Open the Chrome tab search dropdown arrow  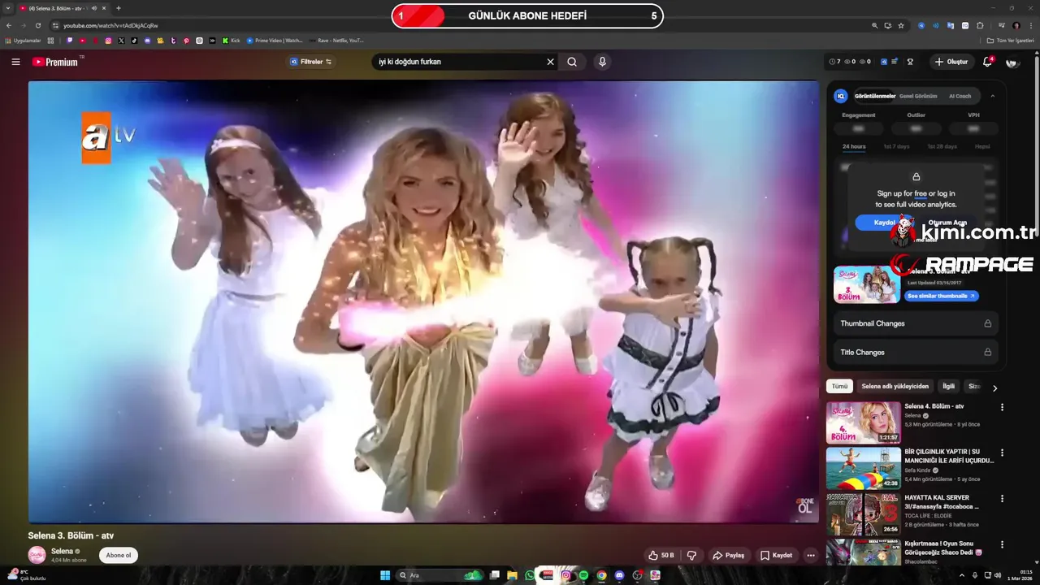(8, 8)
